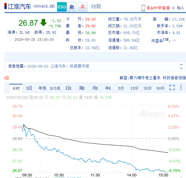This screenshot has width=186, height=178.
Task: Open the three-dot more options menu
Action: (x=181, y=87)
